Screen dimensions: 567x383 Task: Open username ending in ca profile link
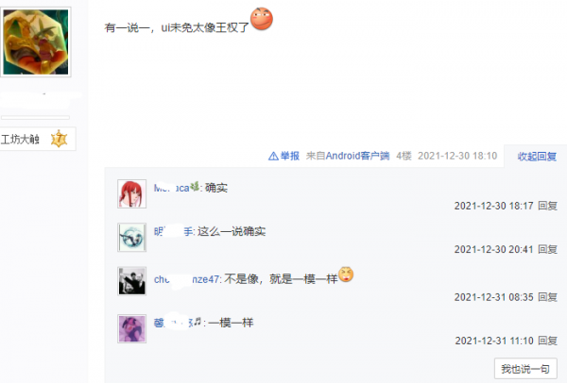point(171,188)
